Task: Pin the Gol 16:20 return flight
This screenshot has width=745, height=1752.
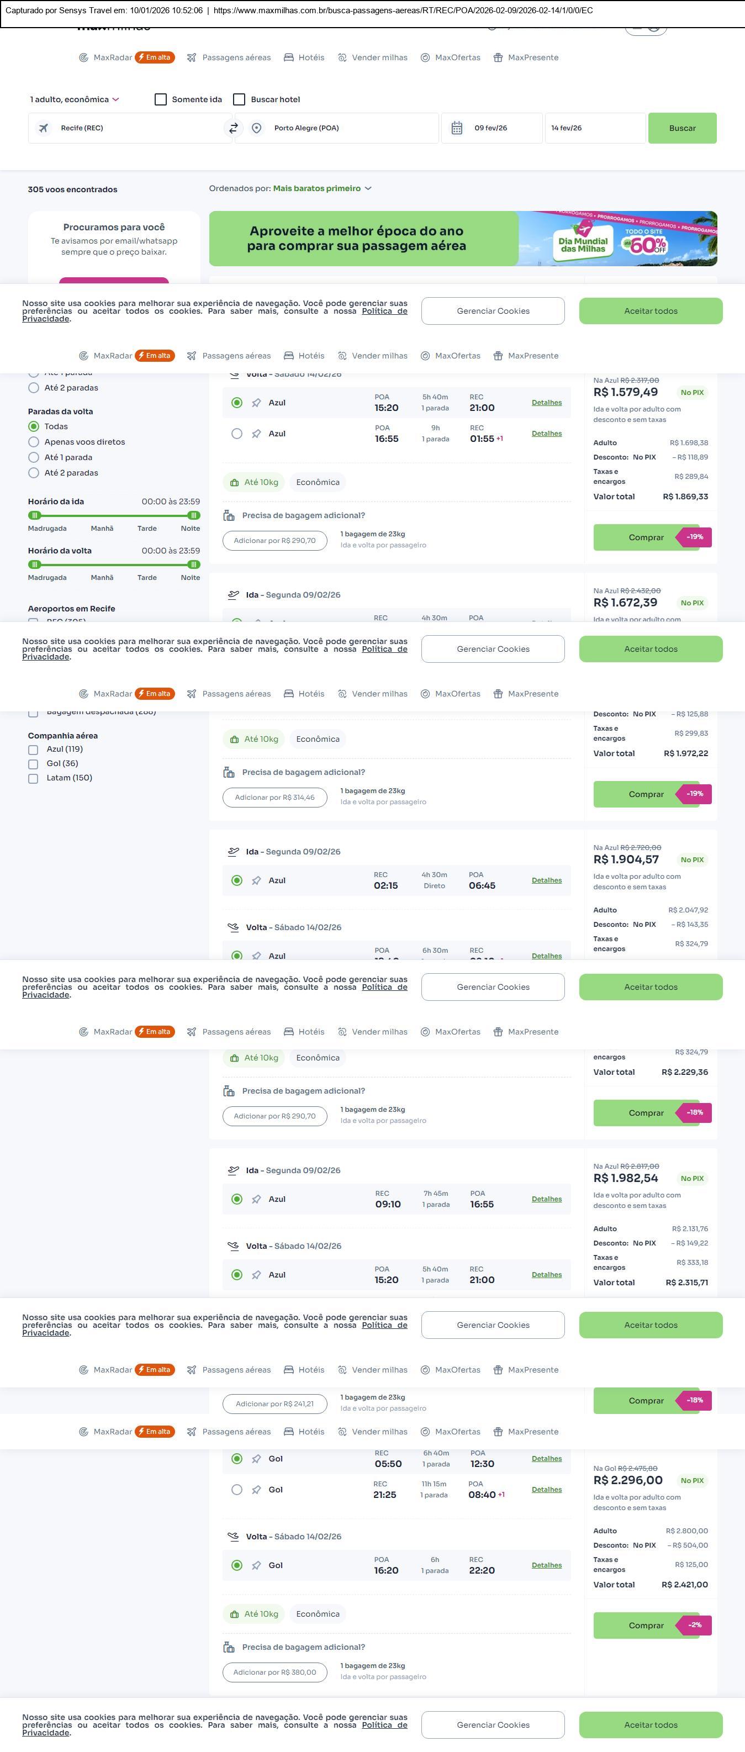Action: (x=256, y=1565)
